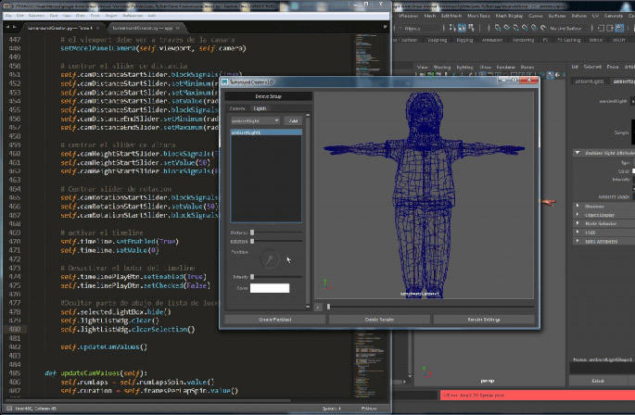
Task: Click the Rotation slider handle
Action: pyautogui.click(x=252, y=241)
